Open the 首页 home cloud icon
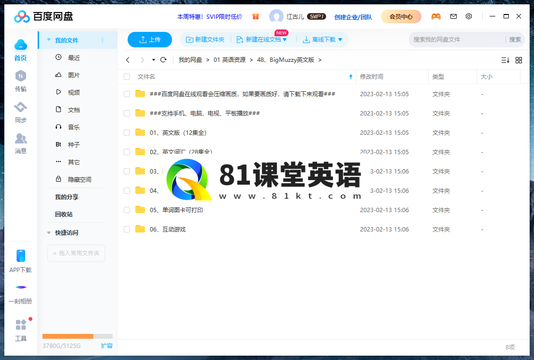This screenshot has height=360, width=534. 20,45
